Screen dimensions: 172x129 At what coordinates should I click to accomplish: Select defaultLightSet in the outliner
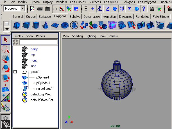41,94
